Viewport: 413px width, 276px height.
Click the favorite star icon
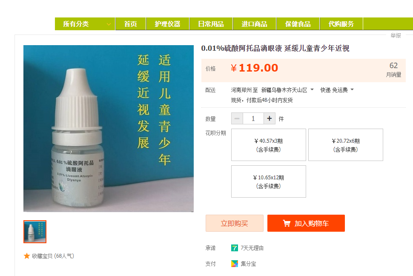click(x=26, y=256)
